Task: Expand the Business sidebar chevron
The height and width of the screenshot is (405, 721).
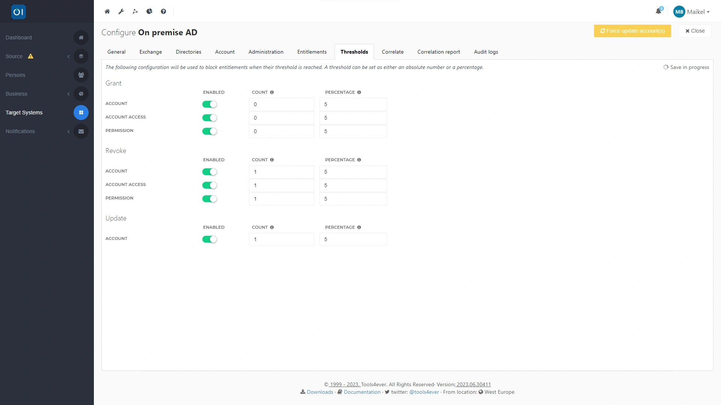Action: (x=68, y=94)
